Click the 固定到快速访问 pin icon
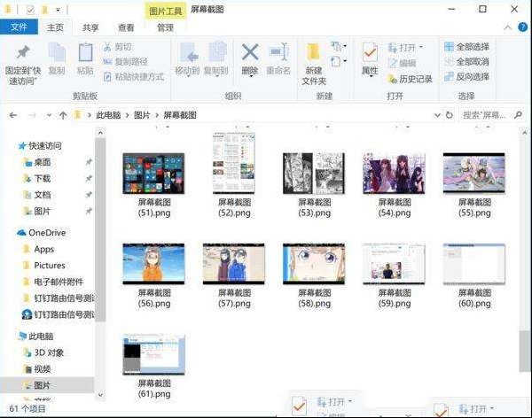Viewport: 532px width, 418px height. 23,52
